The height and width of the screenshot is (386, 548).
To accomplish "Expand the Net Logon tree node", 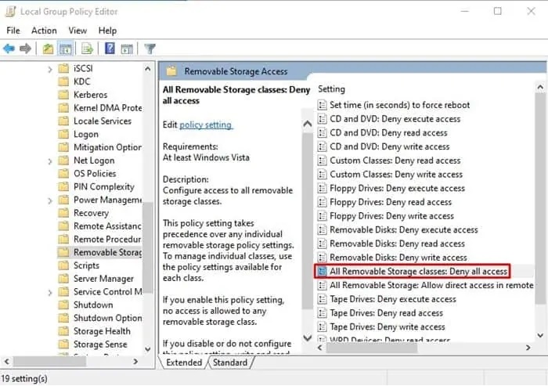I will point(50,161).
